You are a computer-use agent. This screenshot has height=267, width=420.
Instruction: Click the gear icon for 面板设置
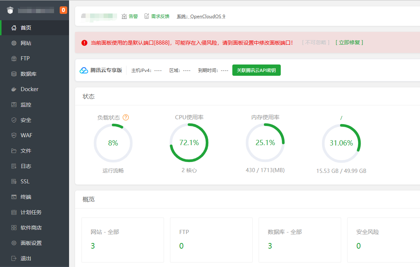pos(14,243)
